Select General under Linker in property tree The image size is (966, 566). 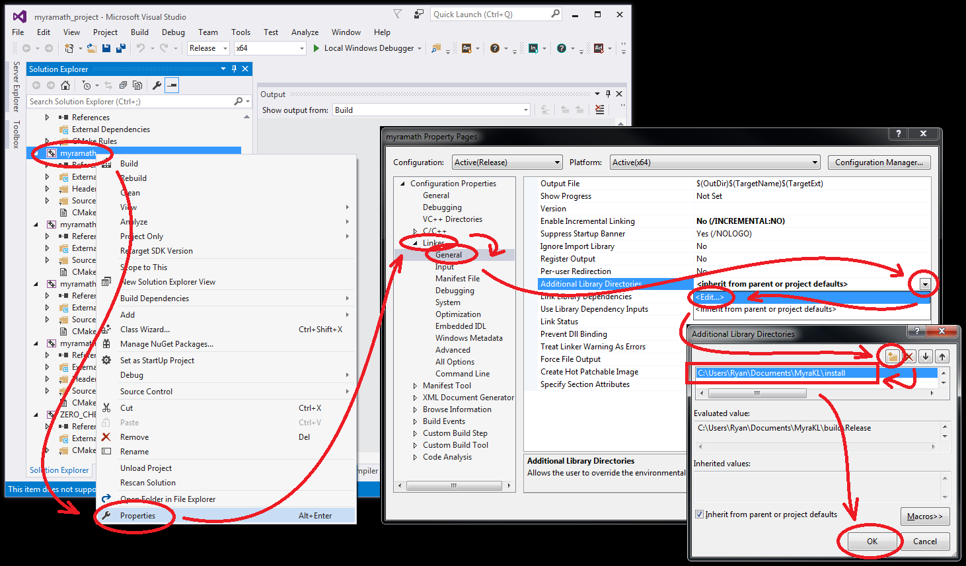point(449,255)
